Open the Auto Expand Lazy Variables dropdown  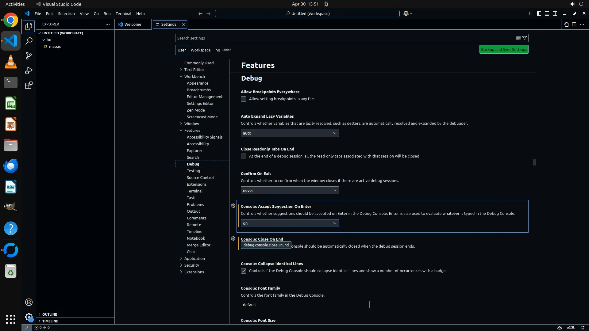(290, 133)
